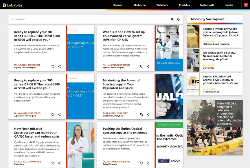Click the 'Mohlo by Vás zajímat' heading
Image resolution: width=250 pixels, height=168 pixels.
[207, 19]
